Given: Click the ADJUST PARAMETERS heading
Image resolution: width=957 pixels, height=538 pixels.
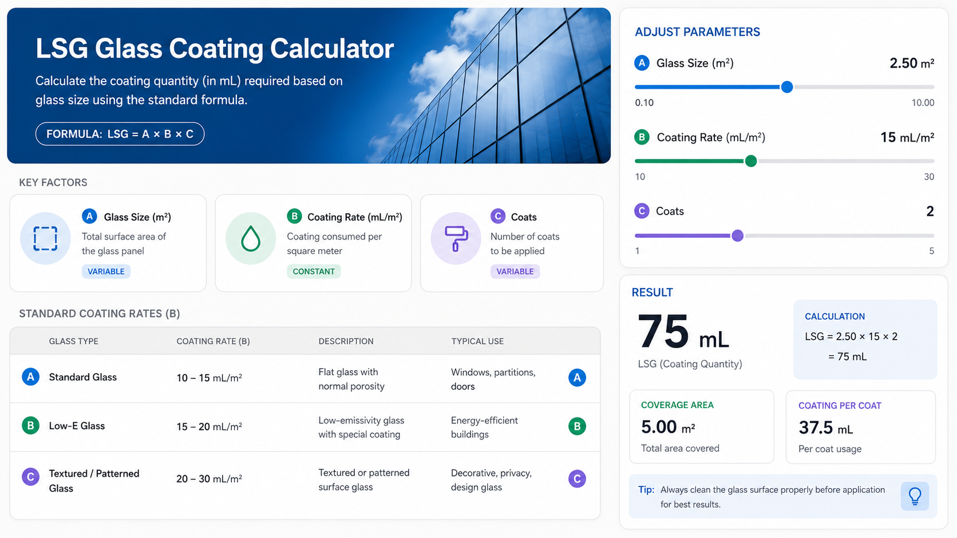Looking at the screenshot, I should 697,32.
